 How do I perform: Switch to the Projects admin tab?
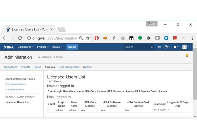tap(26, 67)
